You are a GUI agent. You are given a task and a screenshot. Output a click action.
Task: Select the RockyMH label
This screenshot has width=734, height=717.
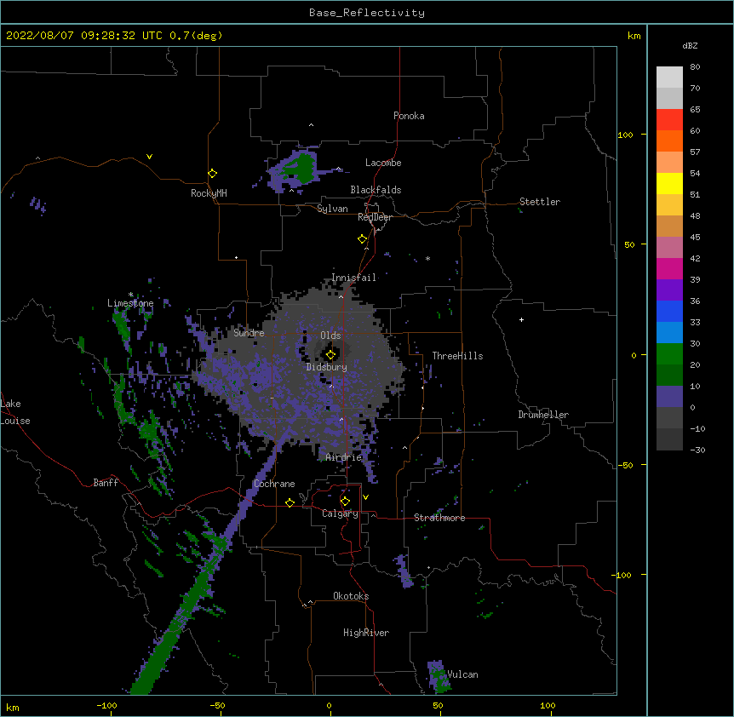point(209,193)
